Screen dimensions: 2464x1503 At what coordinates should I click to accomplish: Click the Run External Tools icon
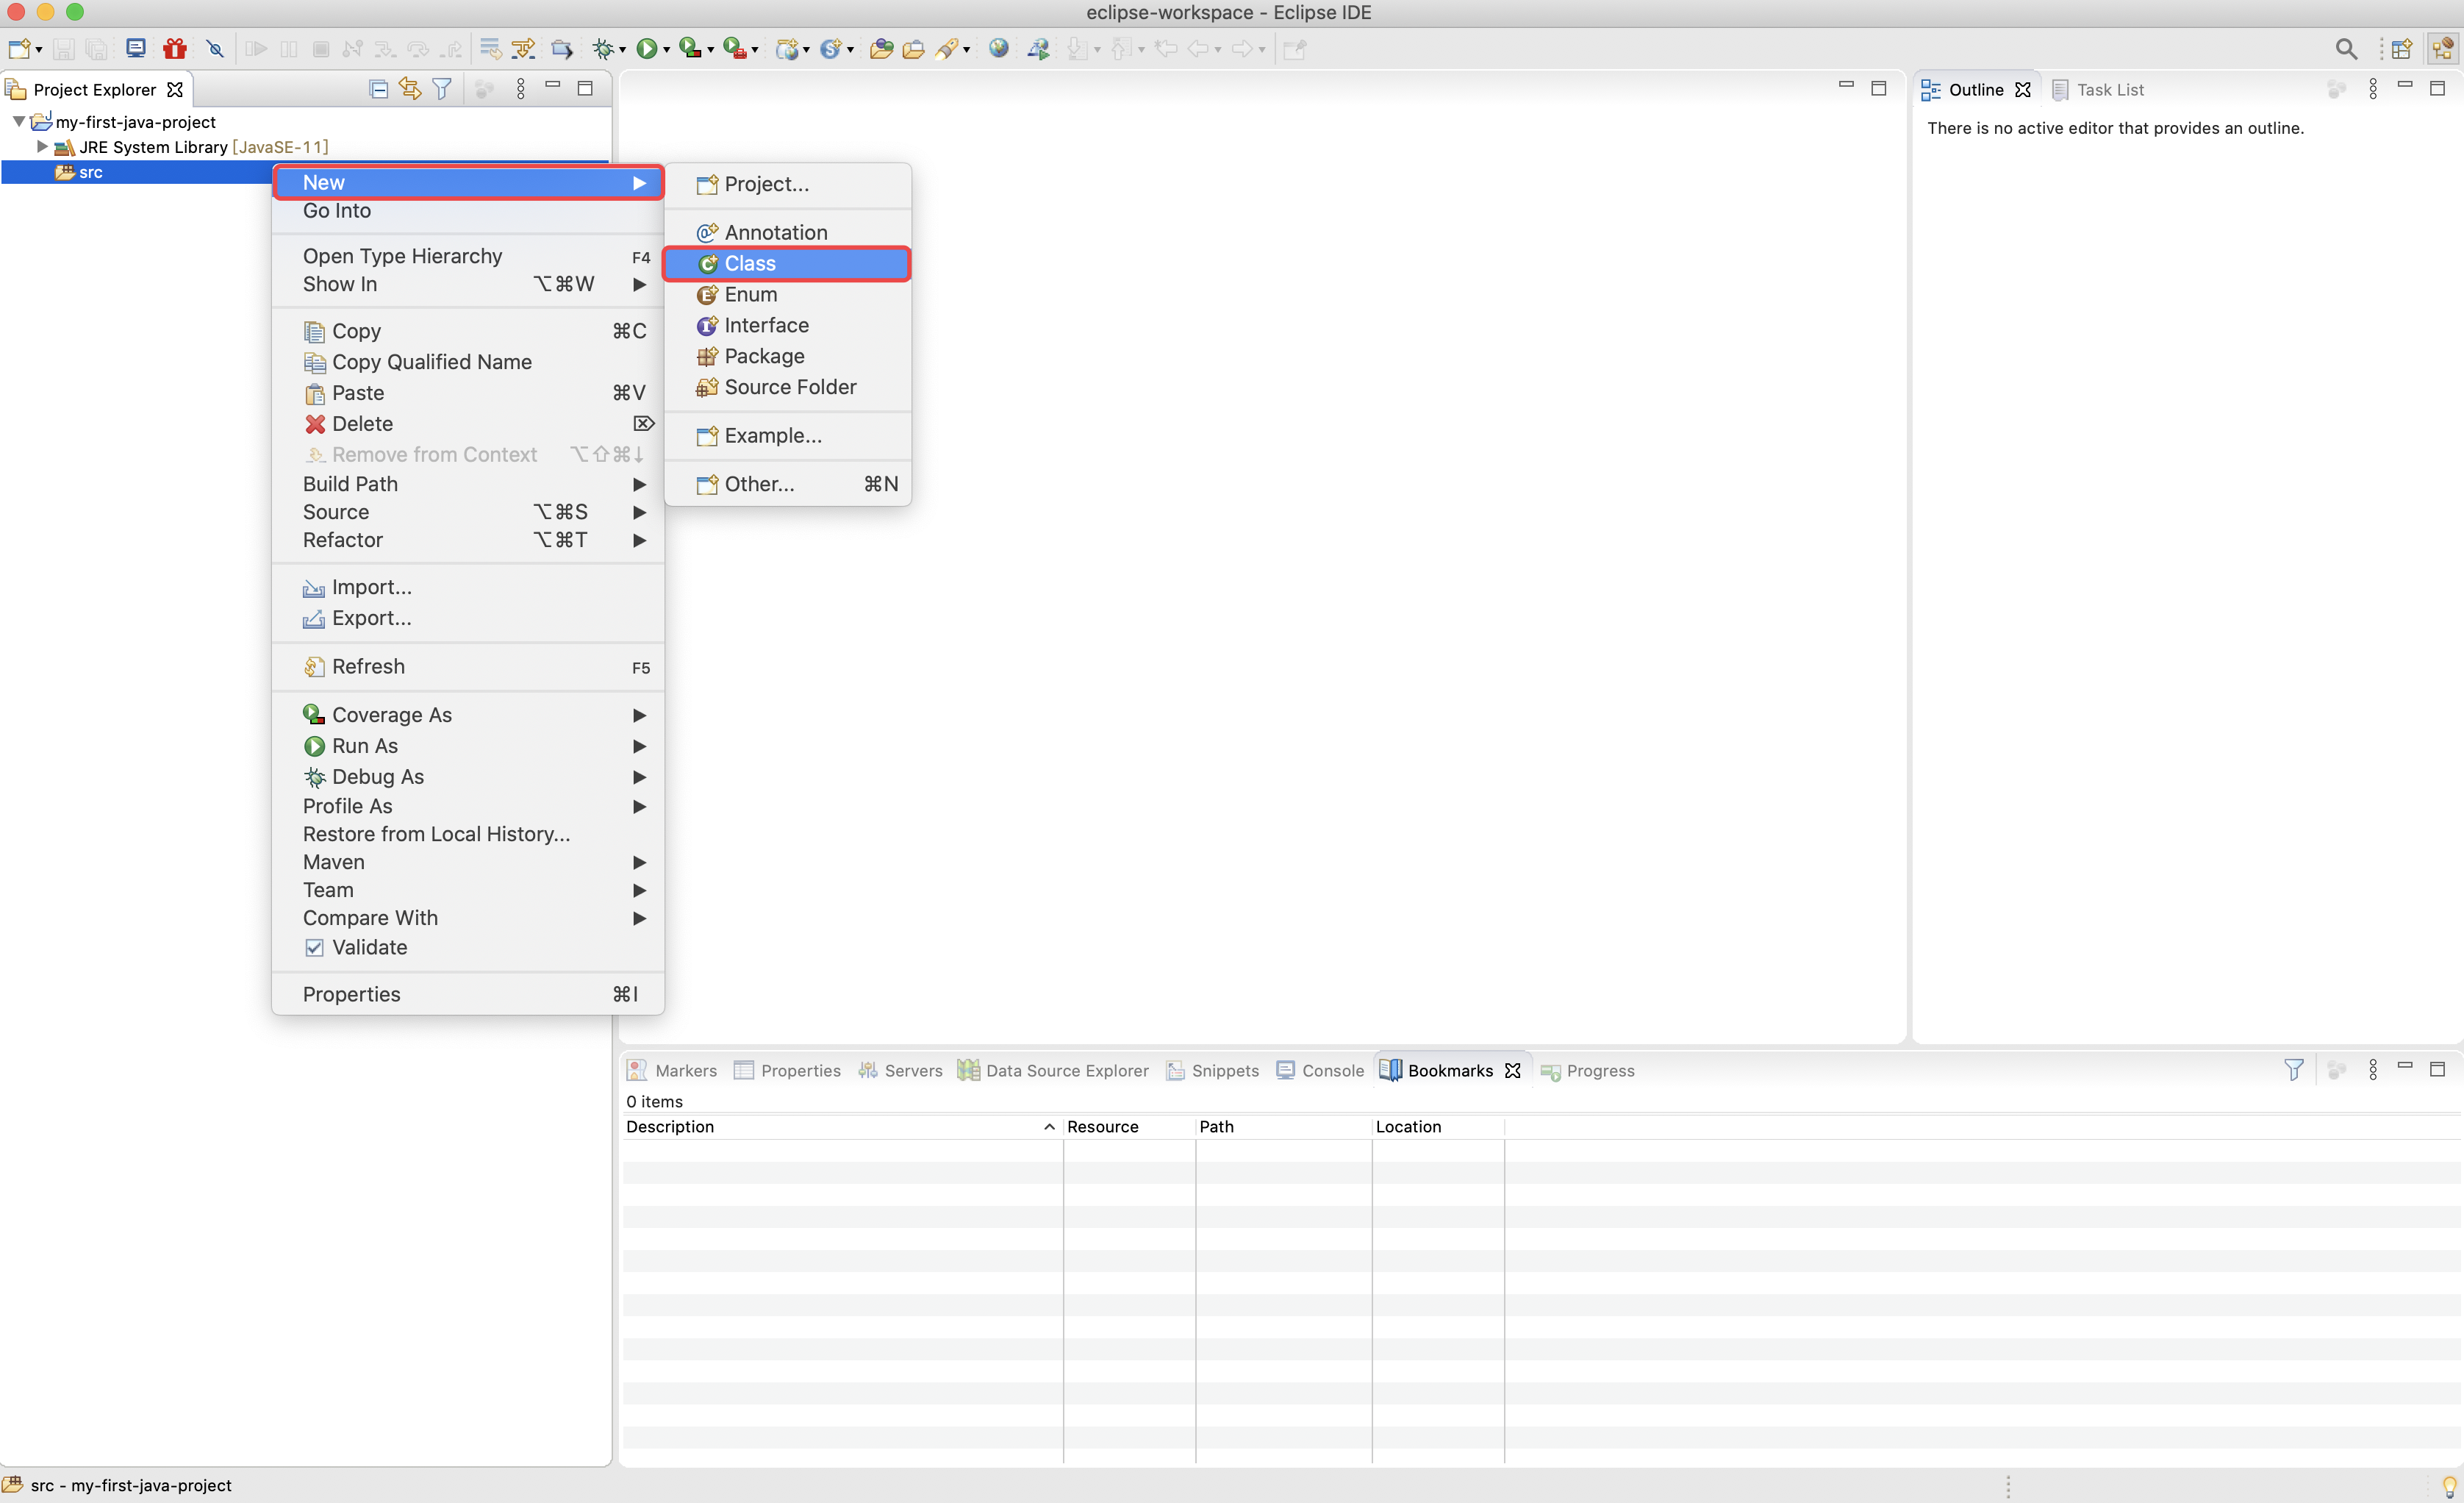click(x=734, y=48)
